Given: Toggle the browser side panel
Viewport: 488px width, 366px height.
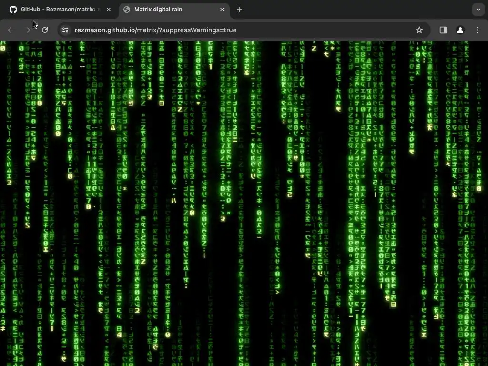Looking at the screenshot, I should point(443,30).
